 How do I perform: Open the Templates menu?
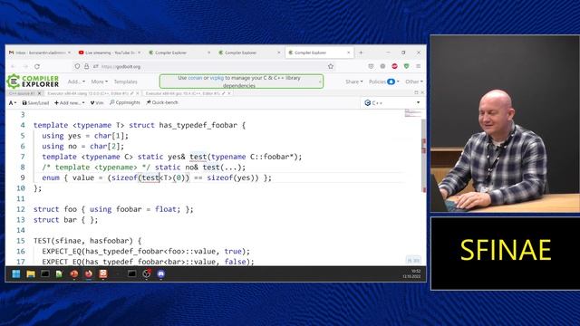pos(125,81)
